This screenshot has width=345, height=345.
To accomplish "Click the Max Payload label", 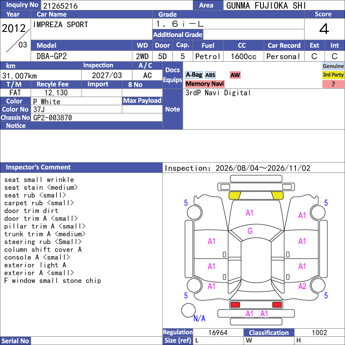I will pyautogui.click(x=142, y=101).
